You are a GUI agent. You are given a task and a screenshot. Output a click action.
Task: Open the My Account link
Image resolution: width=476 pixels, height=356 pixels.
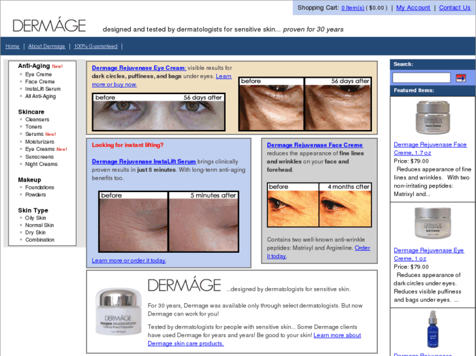point(413,8)
